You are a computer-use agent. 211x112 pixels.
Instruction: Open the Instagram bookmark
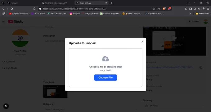[x=75, y=14]
